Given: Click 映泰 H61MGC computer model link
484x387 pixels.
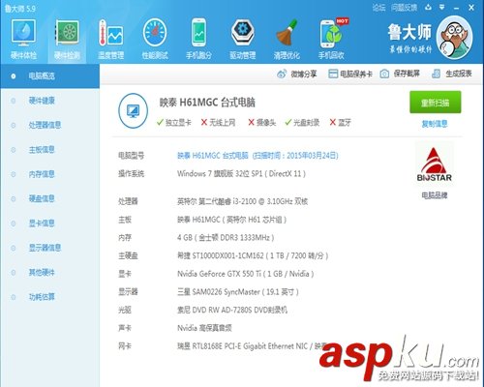Looking at the screenshot, I should [x=257, y=156].
